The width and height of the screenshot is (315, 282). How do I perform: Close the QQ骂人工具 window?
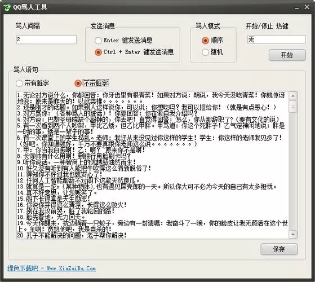tap(307, 7)
